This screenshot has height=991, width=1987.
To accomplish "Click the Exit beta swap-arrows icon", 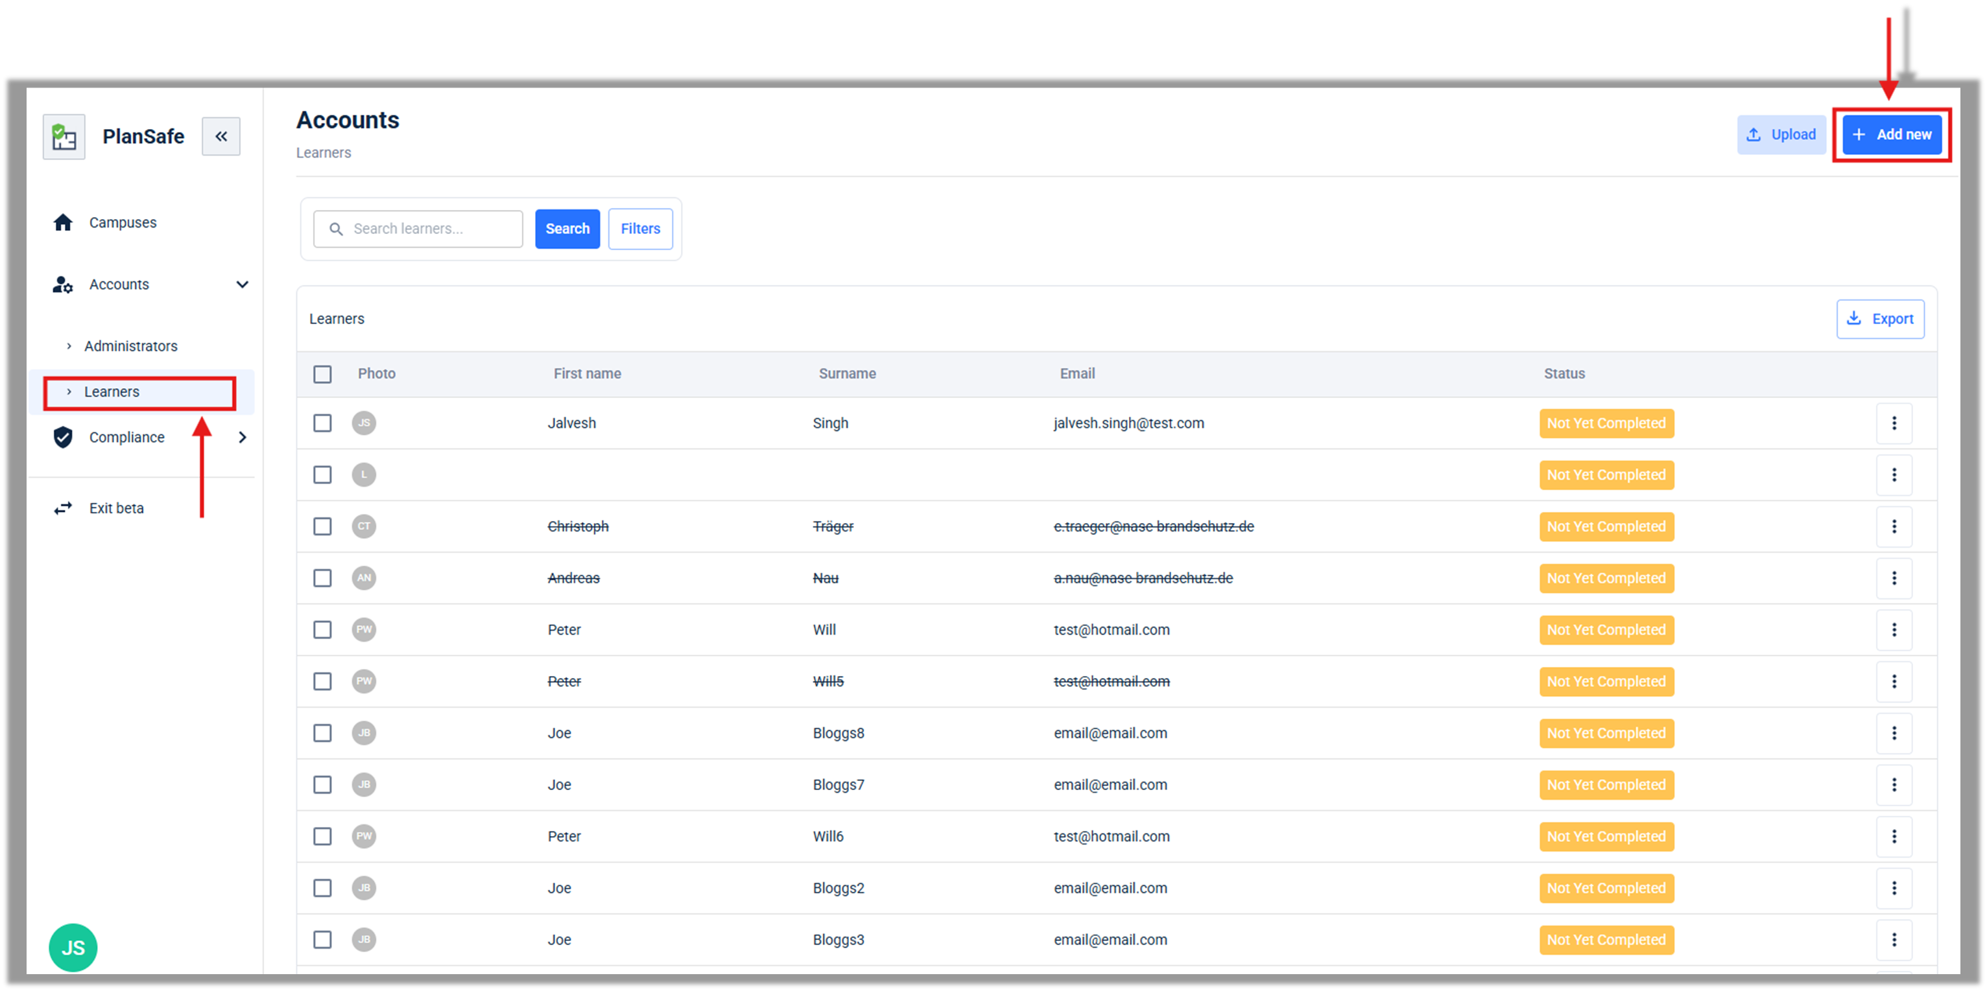I will pyautogui.click(x=64, y=508).
